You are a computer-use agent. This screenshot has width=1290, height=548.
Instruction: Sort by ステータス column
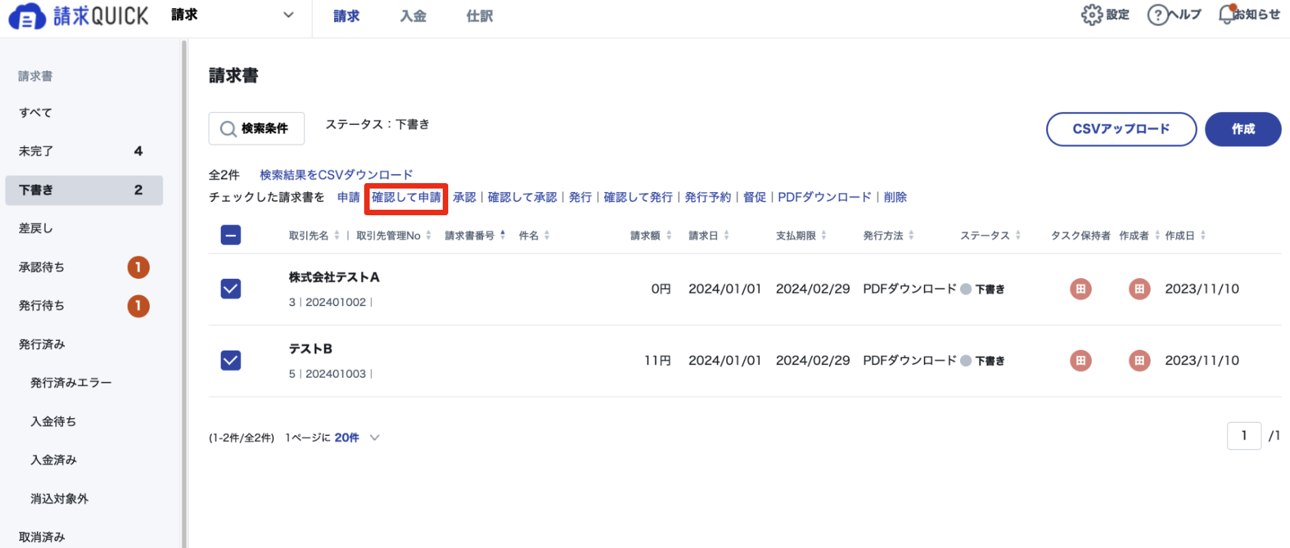pyautogui.click(x=1018, y=235)
